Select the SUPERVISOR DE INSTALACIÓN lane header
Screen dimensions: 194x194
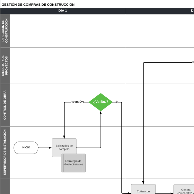(x=5, y=152)
